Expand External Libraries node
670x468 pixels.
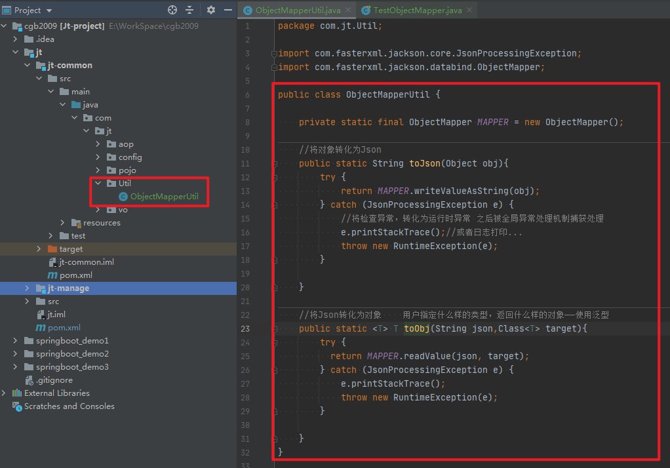point(5,393)
